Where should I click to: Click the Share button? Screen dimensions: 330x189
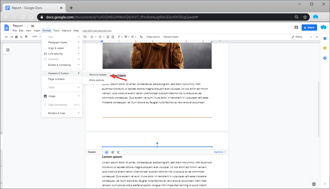(309, 27)
